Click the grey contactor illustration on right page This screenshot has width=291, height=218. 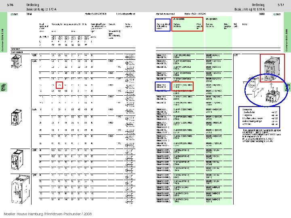272,68
